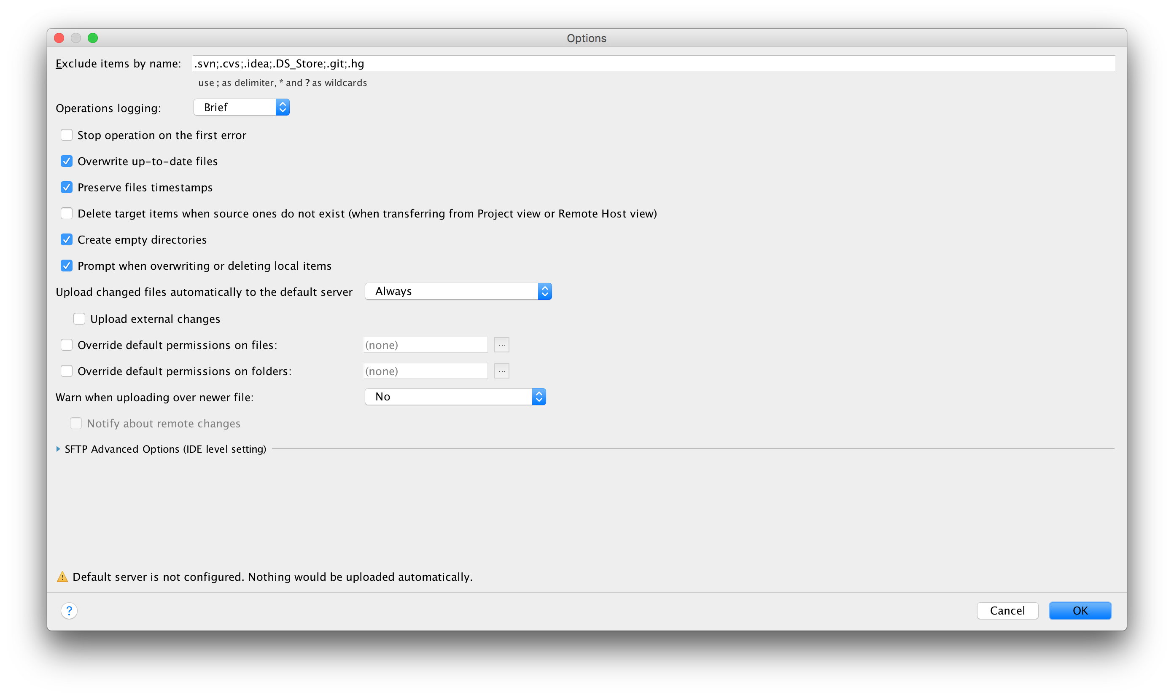Viewport: 1174px width, 698px height.
Task: Open the automatic upload Always dropdown
Action: [458, 292]
